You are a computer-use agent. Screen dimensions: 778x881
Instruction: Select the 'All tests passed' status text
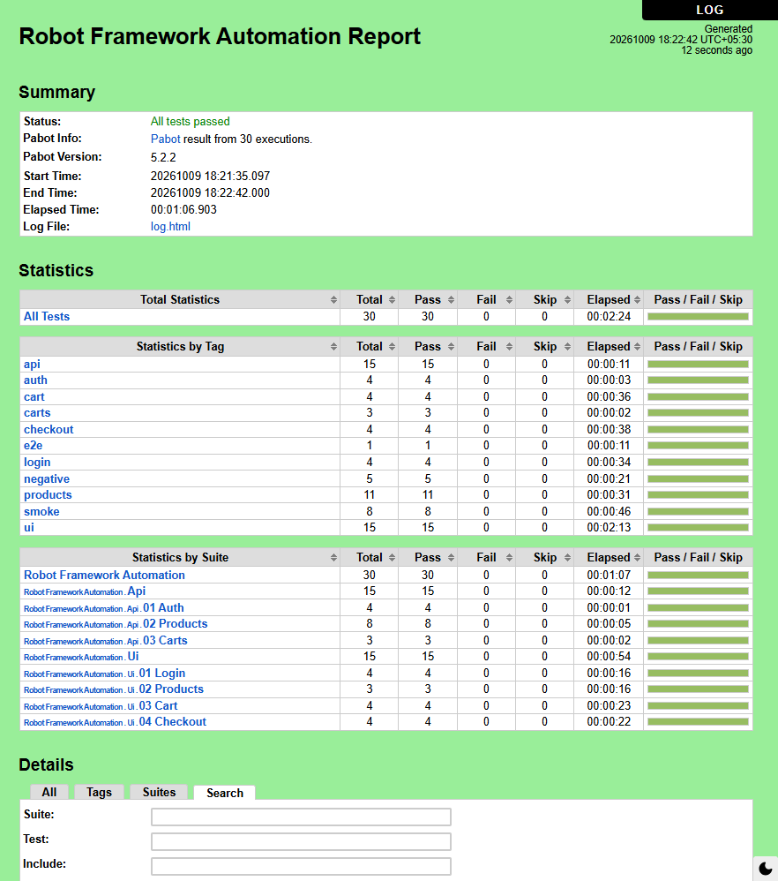point(190,121)
